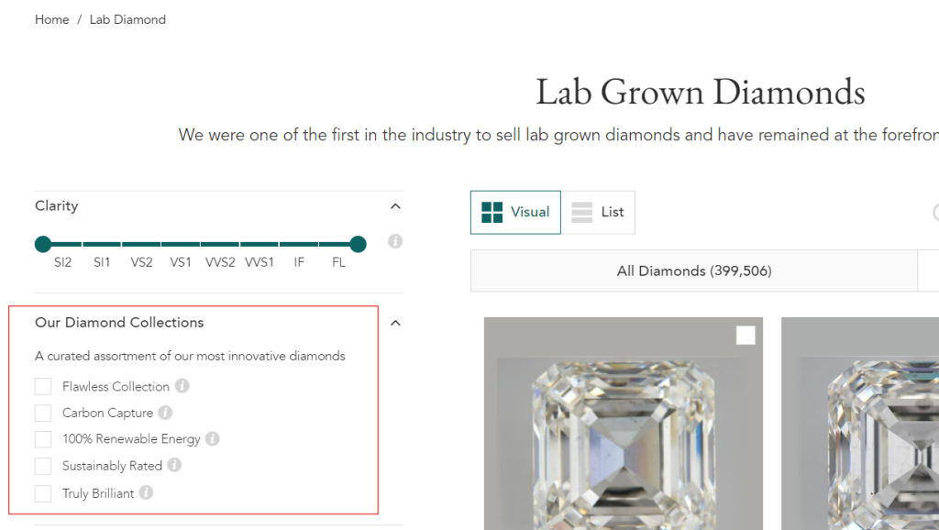Click info icon beside Sustainably Rated
The image size is (939, 530).
[x=174, y=466]
